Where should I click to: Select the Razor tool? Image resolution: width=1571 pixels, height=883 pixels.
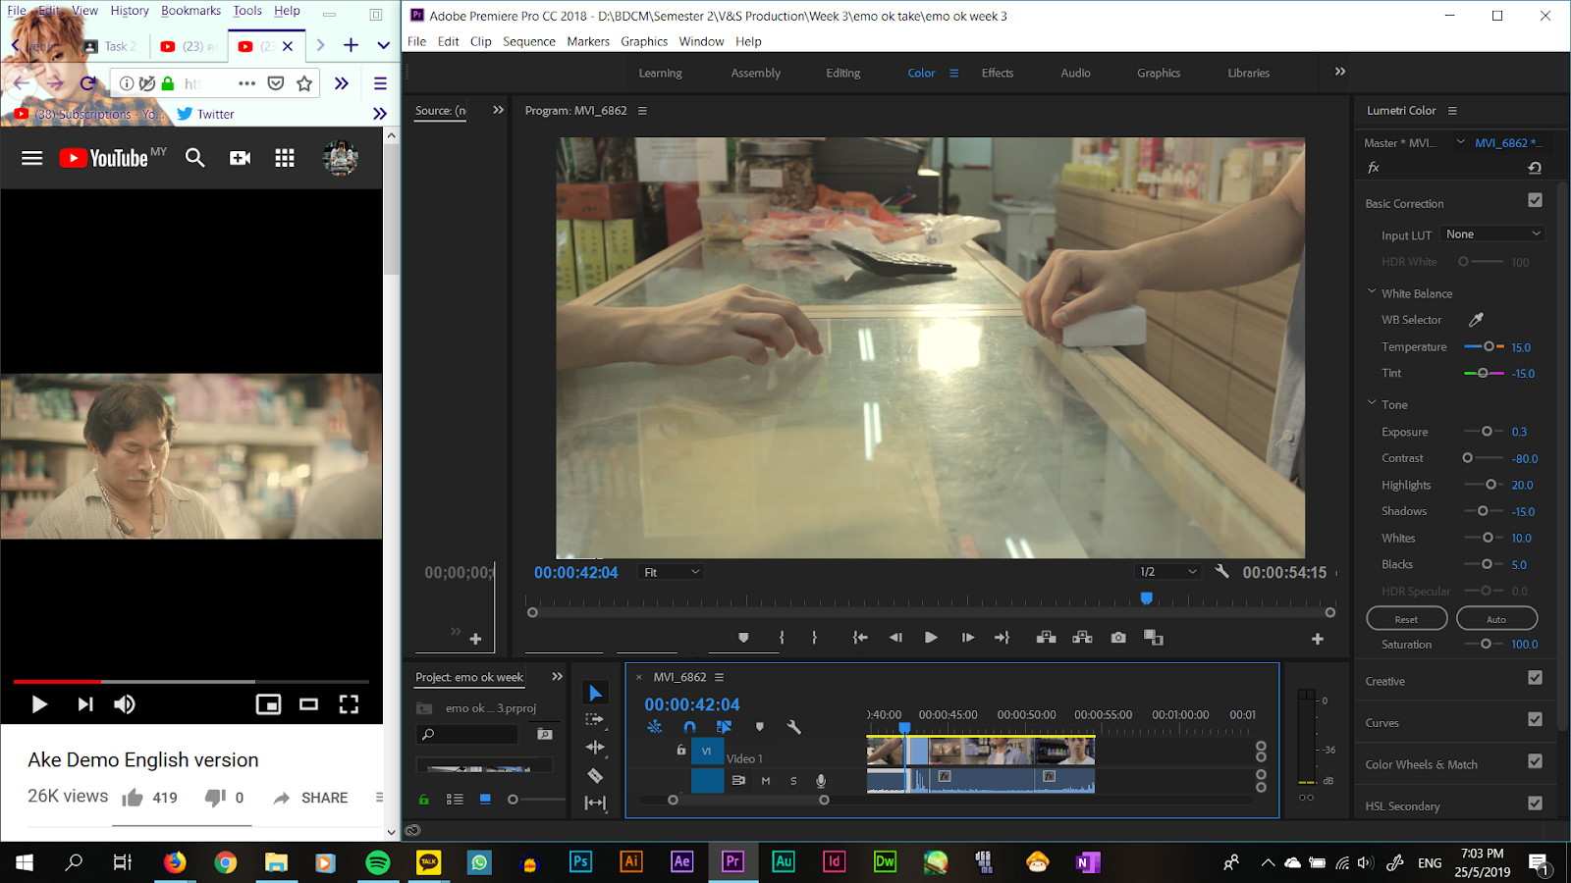tap(595, 775)
